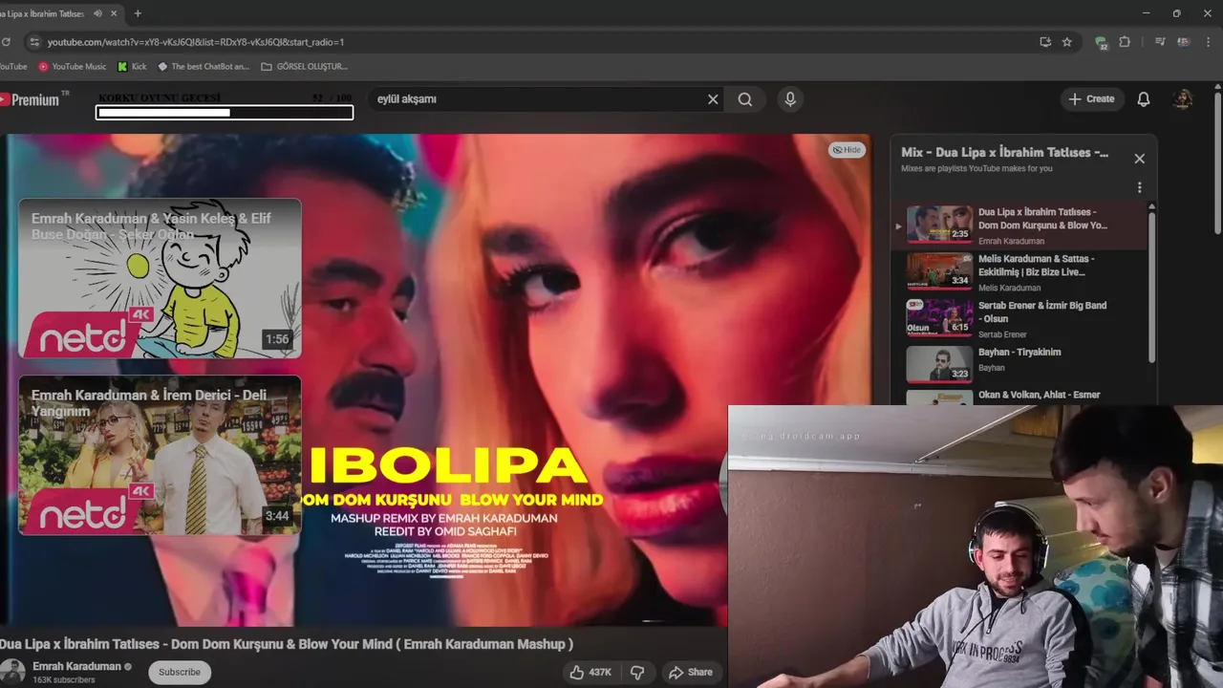
Task: Click the browser address bar URL
Action: tap(196, 42)
